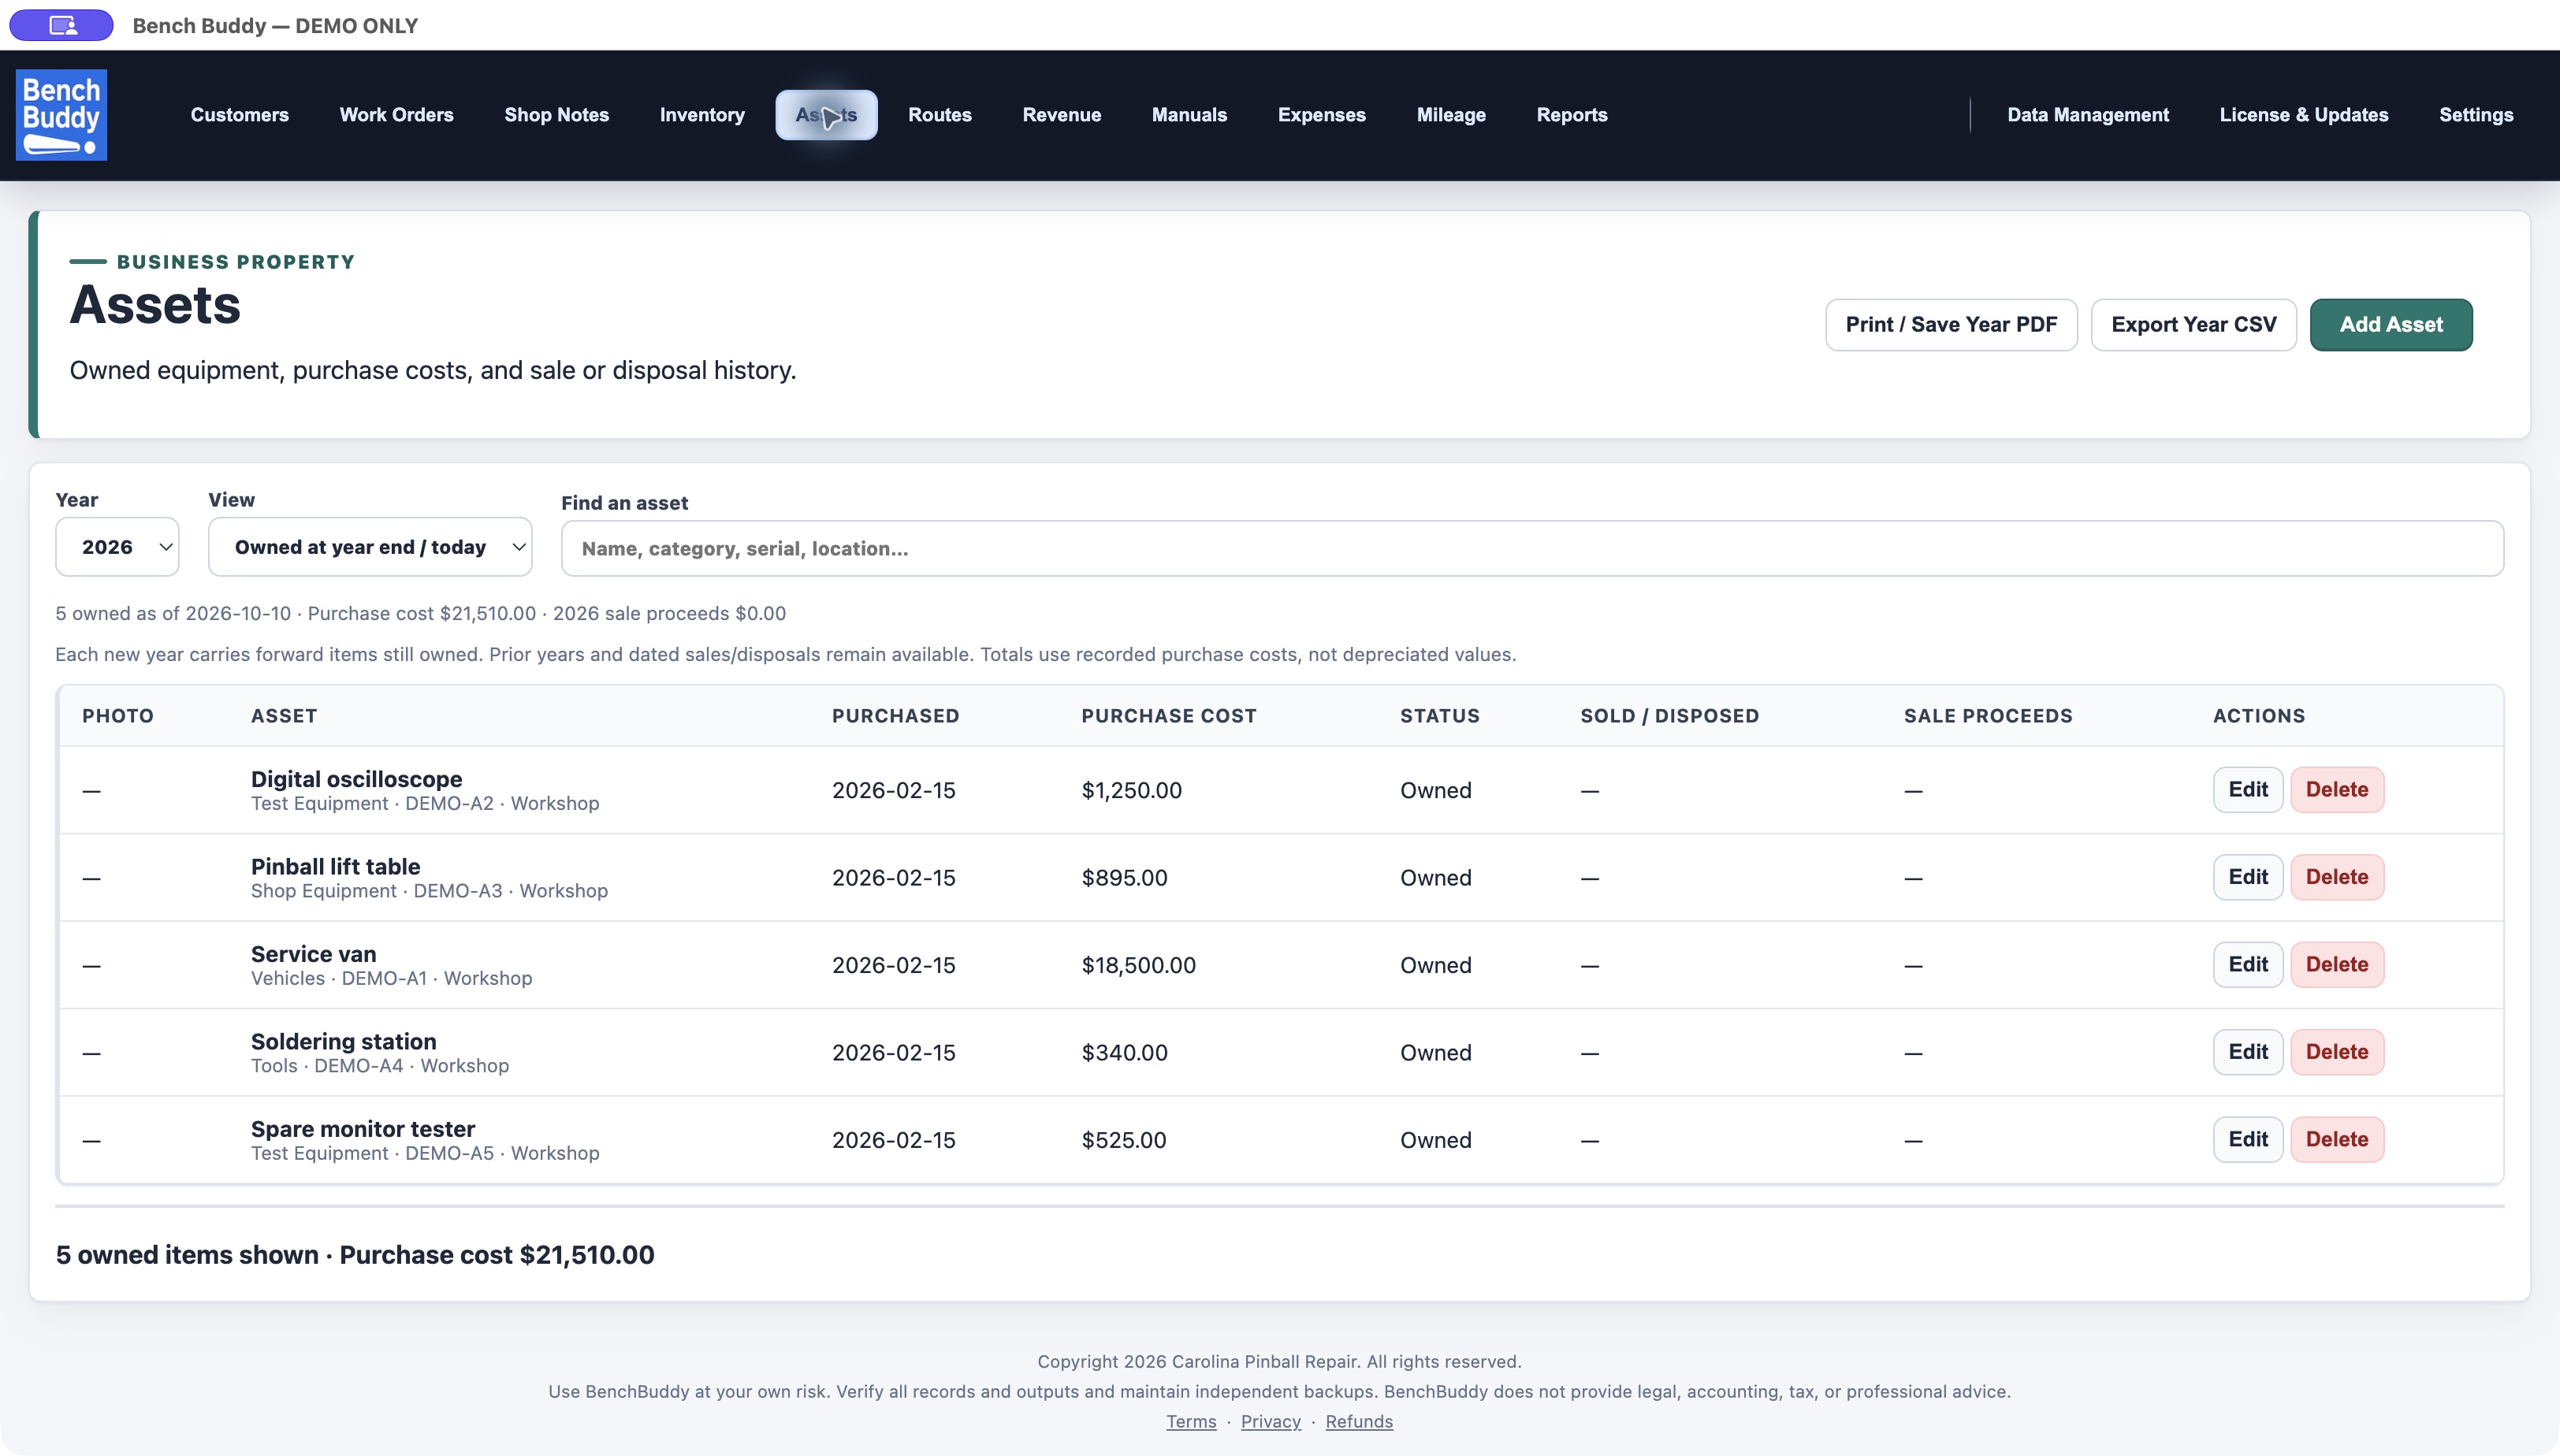
Task: Expand the View dropdown Owned at year end
Action: pos(370,547)
